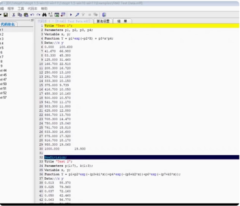Image resolution: width=240 pixels, height=206 pixels.
Task: Open the 代码本 menu
Action: click(x=32, y=9)
